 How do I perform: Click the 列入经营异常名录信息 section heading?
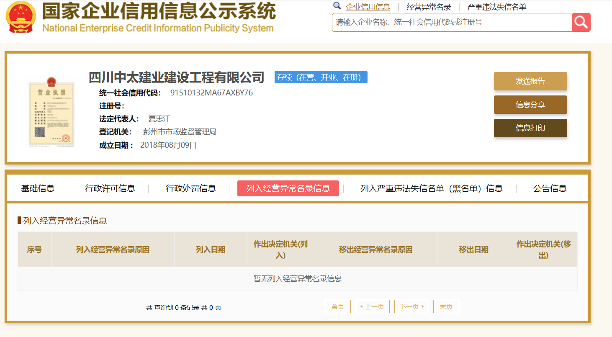click(65, 221)
